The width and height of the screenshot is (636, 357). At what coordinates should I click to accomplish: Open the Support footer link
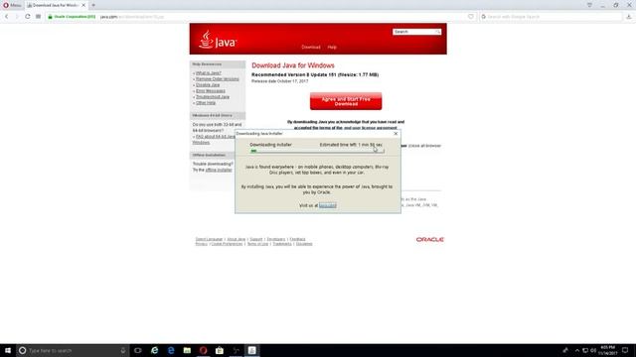pyautogui.click(x=256, y=239)
